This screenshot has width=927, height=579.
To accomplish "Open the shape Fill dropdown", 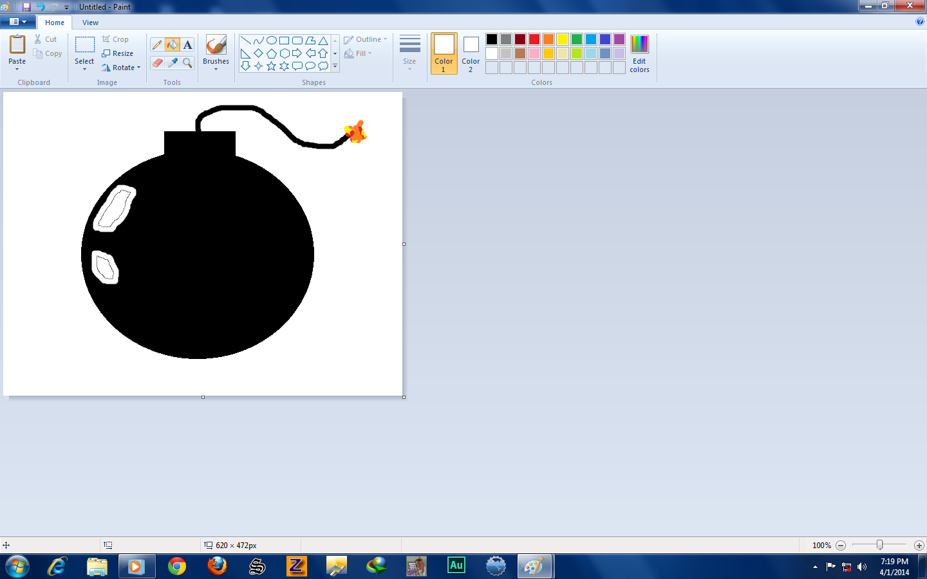I will pos(358,53).
